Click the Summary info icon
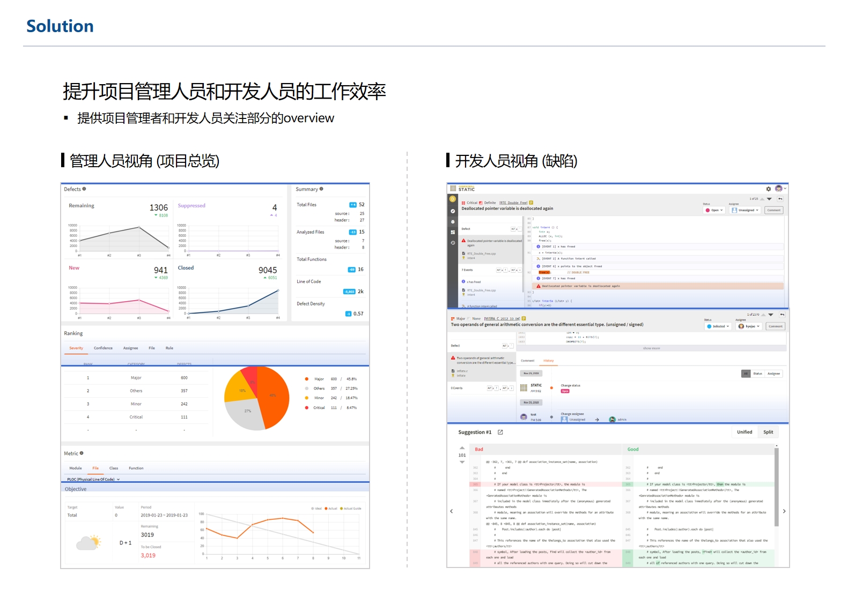 coord(321,189)
